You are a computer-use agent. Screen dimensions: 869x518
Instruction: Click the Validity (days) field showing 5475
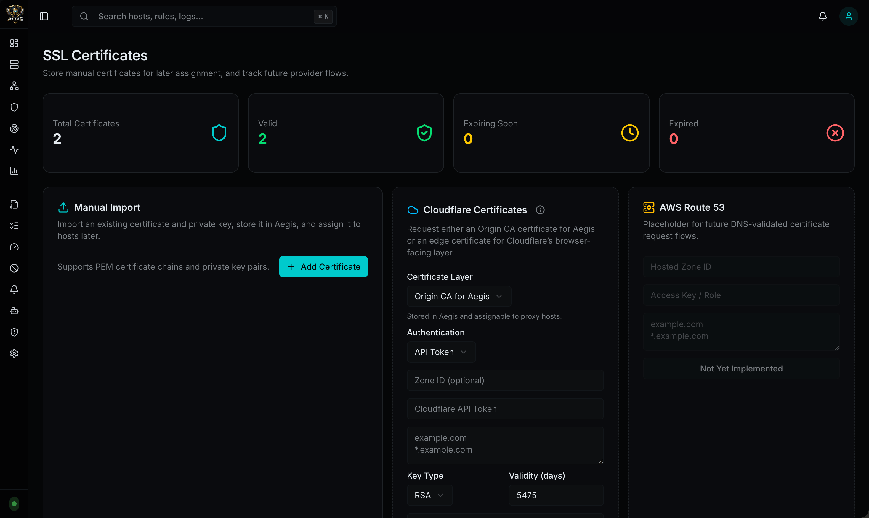click(x=556, y=495)
